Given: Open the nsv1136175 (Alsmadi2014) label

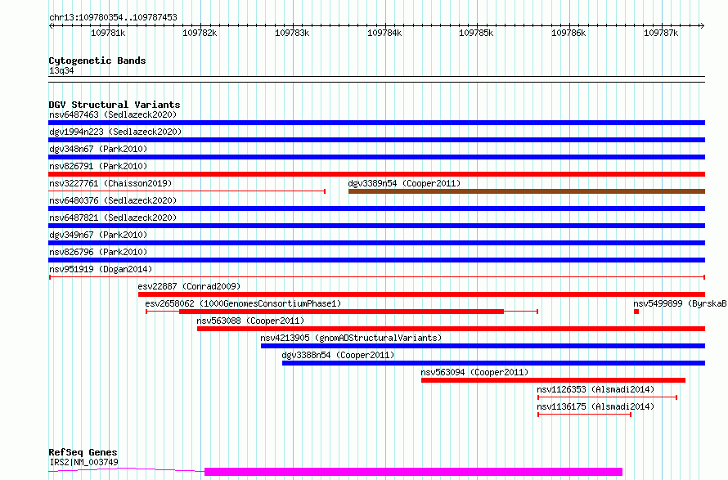Looking at the screenshot, I should pos(595,406).
